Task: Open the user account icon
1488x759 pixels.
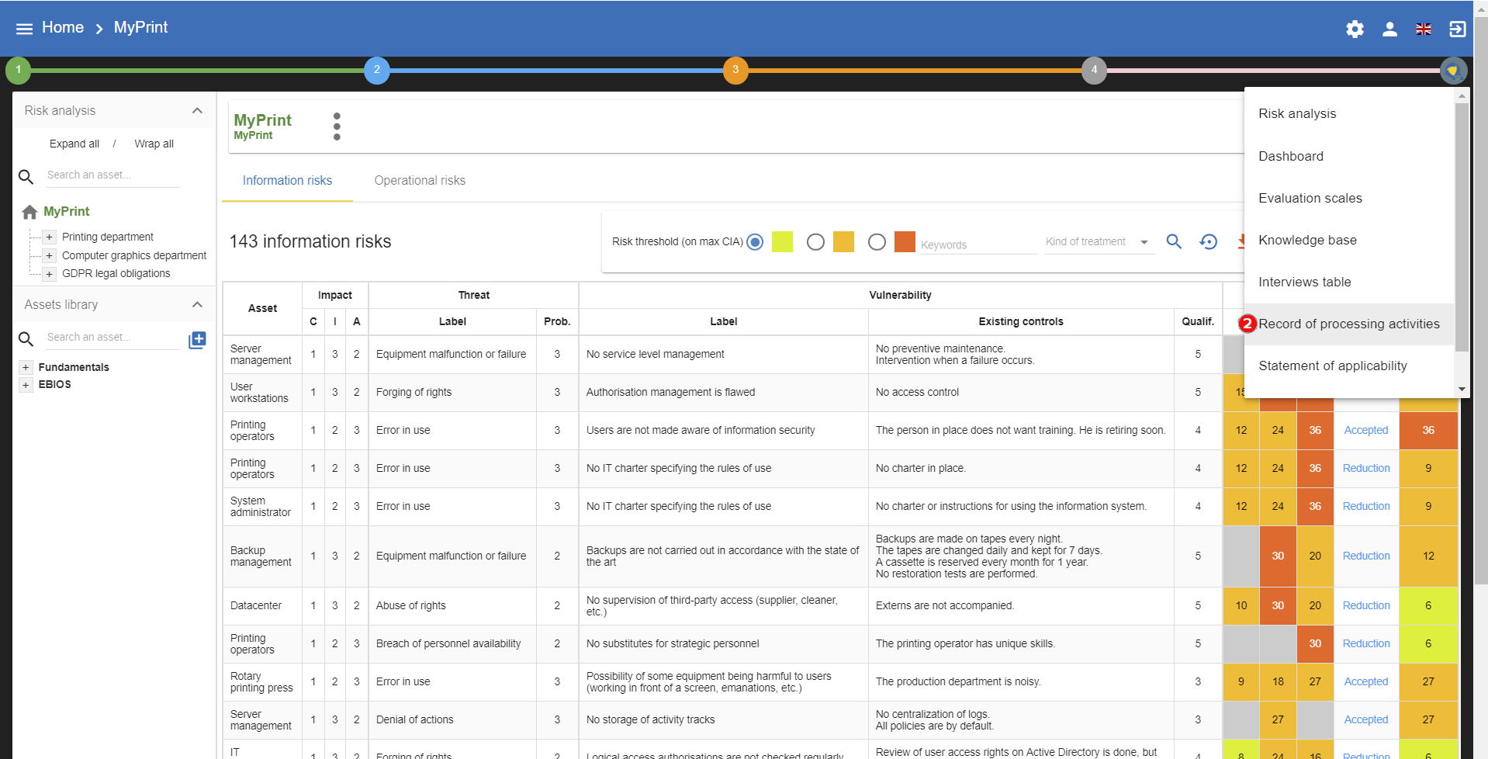Action: point(1389,29)
